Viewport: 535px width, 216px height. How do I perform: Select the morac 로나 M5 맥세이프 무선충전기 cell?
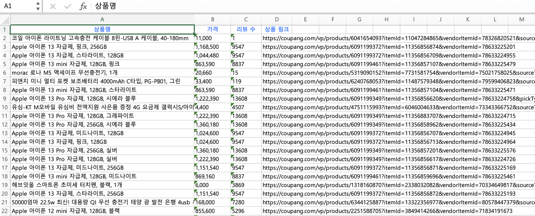point(102,73)
